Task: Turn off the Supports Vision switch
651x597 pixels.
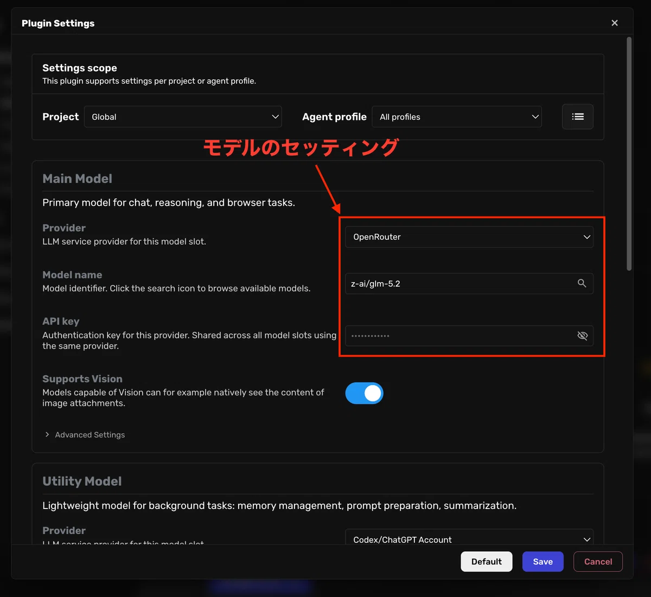Action: (x=365, y=393)
